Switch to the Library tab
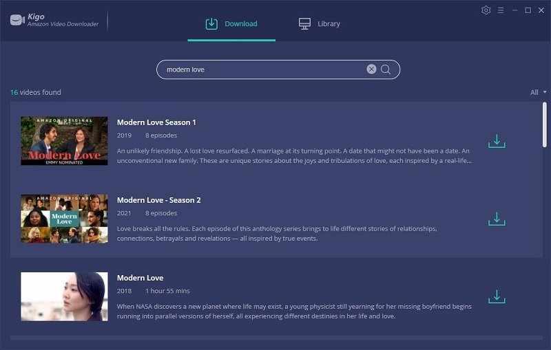The height and width of the screenshot is (350, 551). [320, 24]
